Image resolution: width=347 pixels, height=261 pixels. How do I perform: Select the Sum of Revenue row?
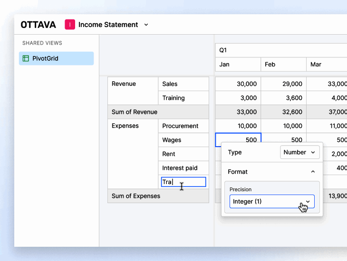(x=158, y=112)
